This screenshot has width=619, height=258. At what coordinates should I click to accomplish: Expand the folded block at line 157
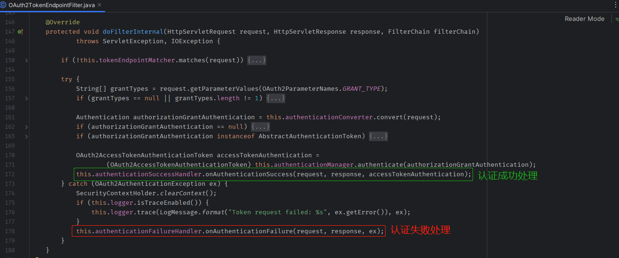[x=26, y=98]
